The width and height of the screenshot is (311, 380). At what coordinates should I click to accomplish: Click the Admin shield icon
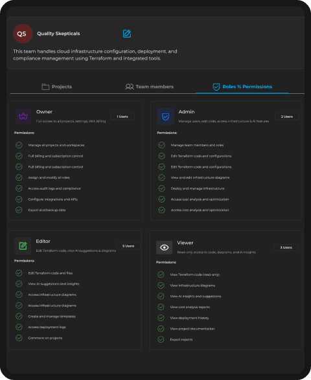tap(165, 117)
